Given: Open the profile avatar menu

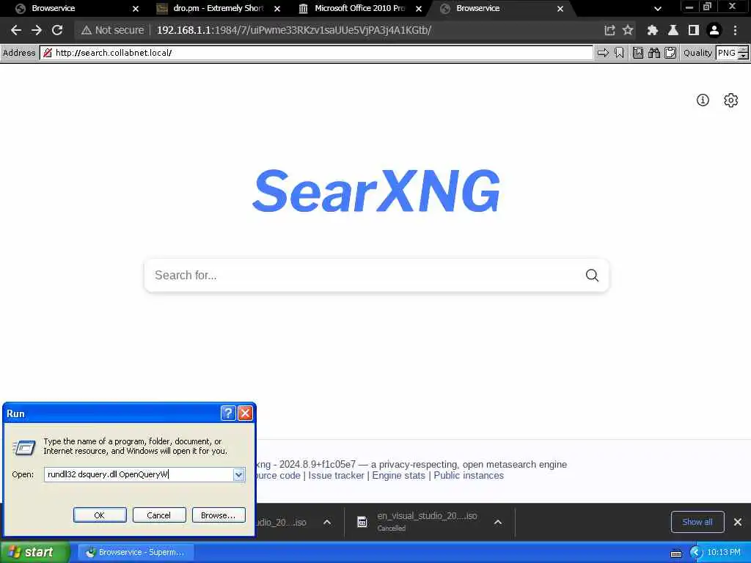Looking at the screenshot, I should tap(714, 30).
